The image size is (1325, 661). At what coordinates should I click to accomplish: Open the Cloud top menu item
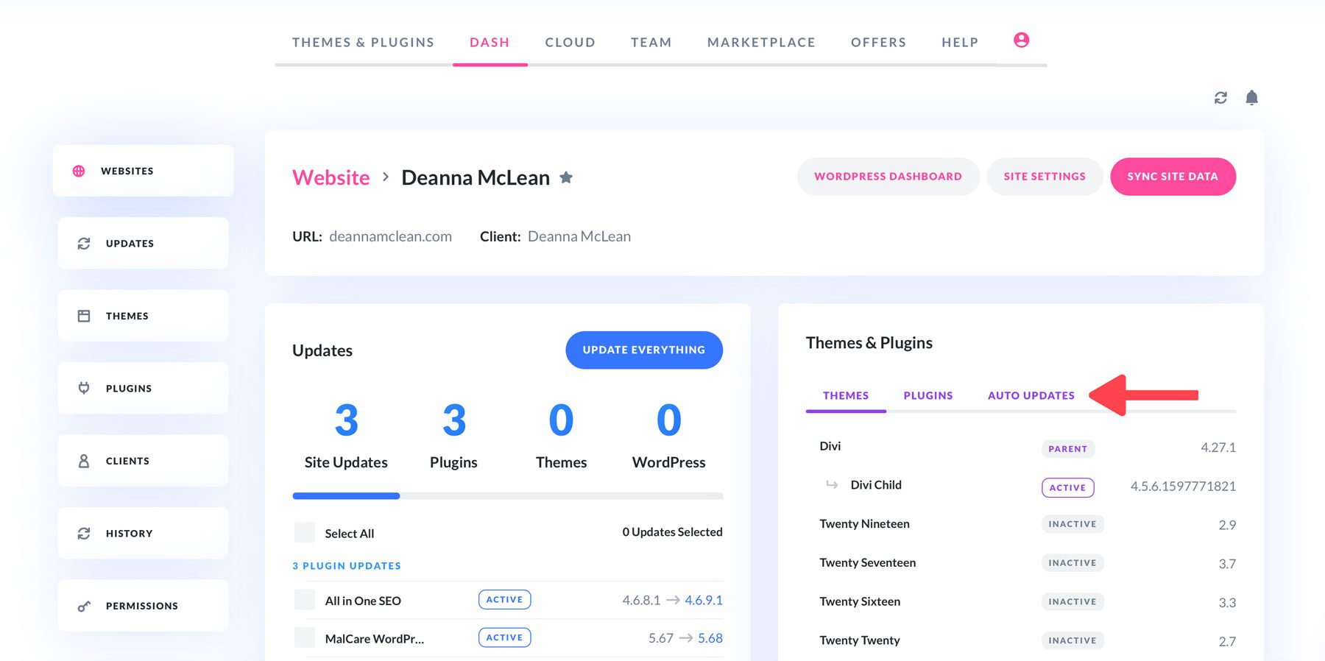[570, 43]
